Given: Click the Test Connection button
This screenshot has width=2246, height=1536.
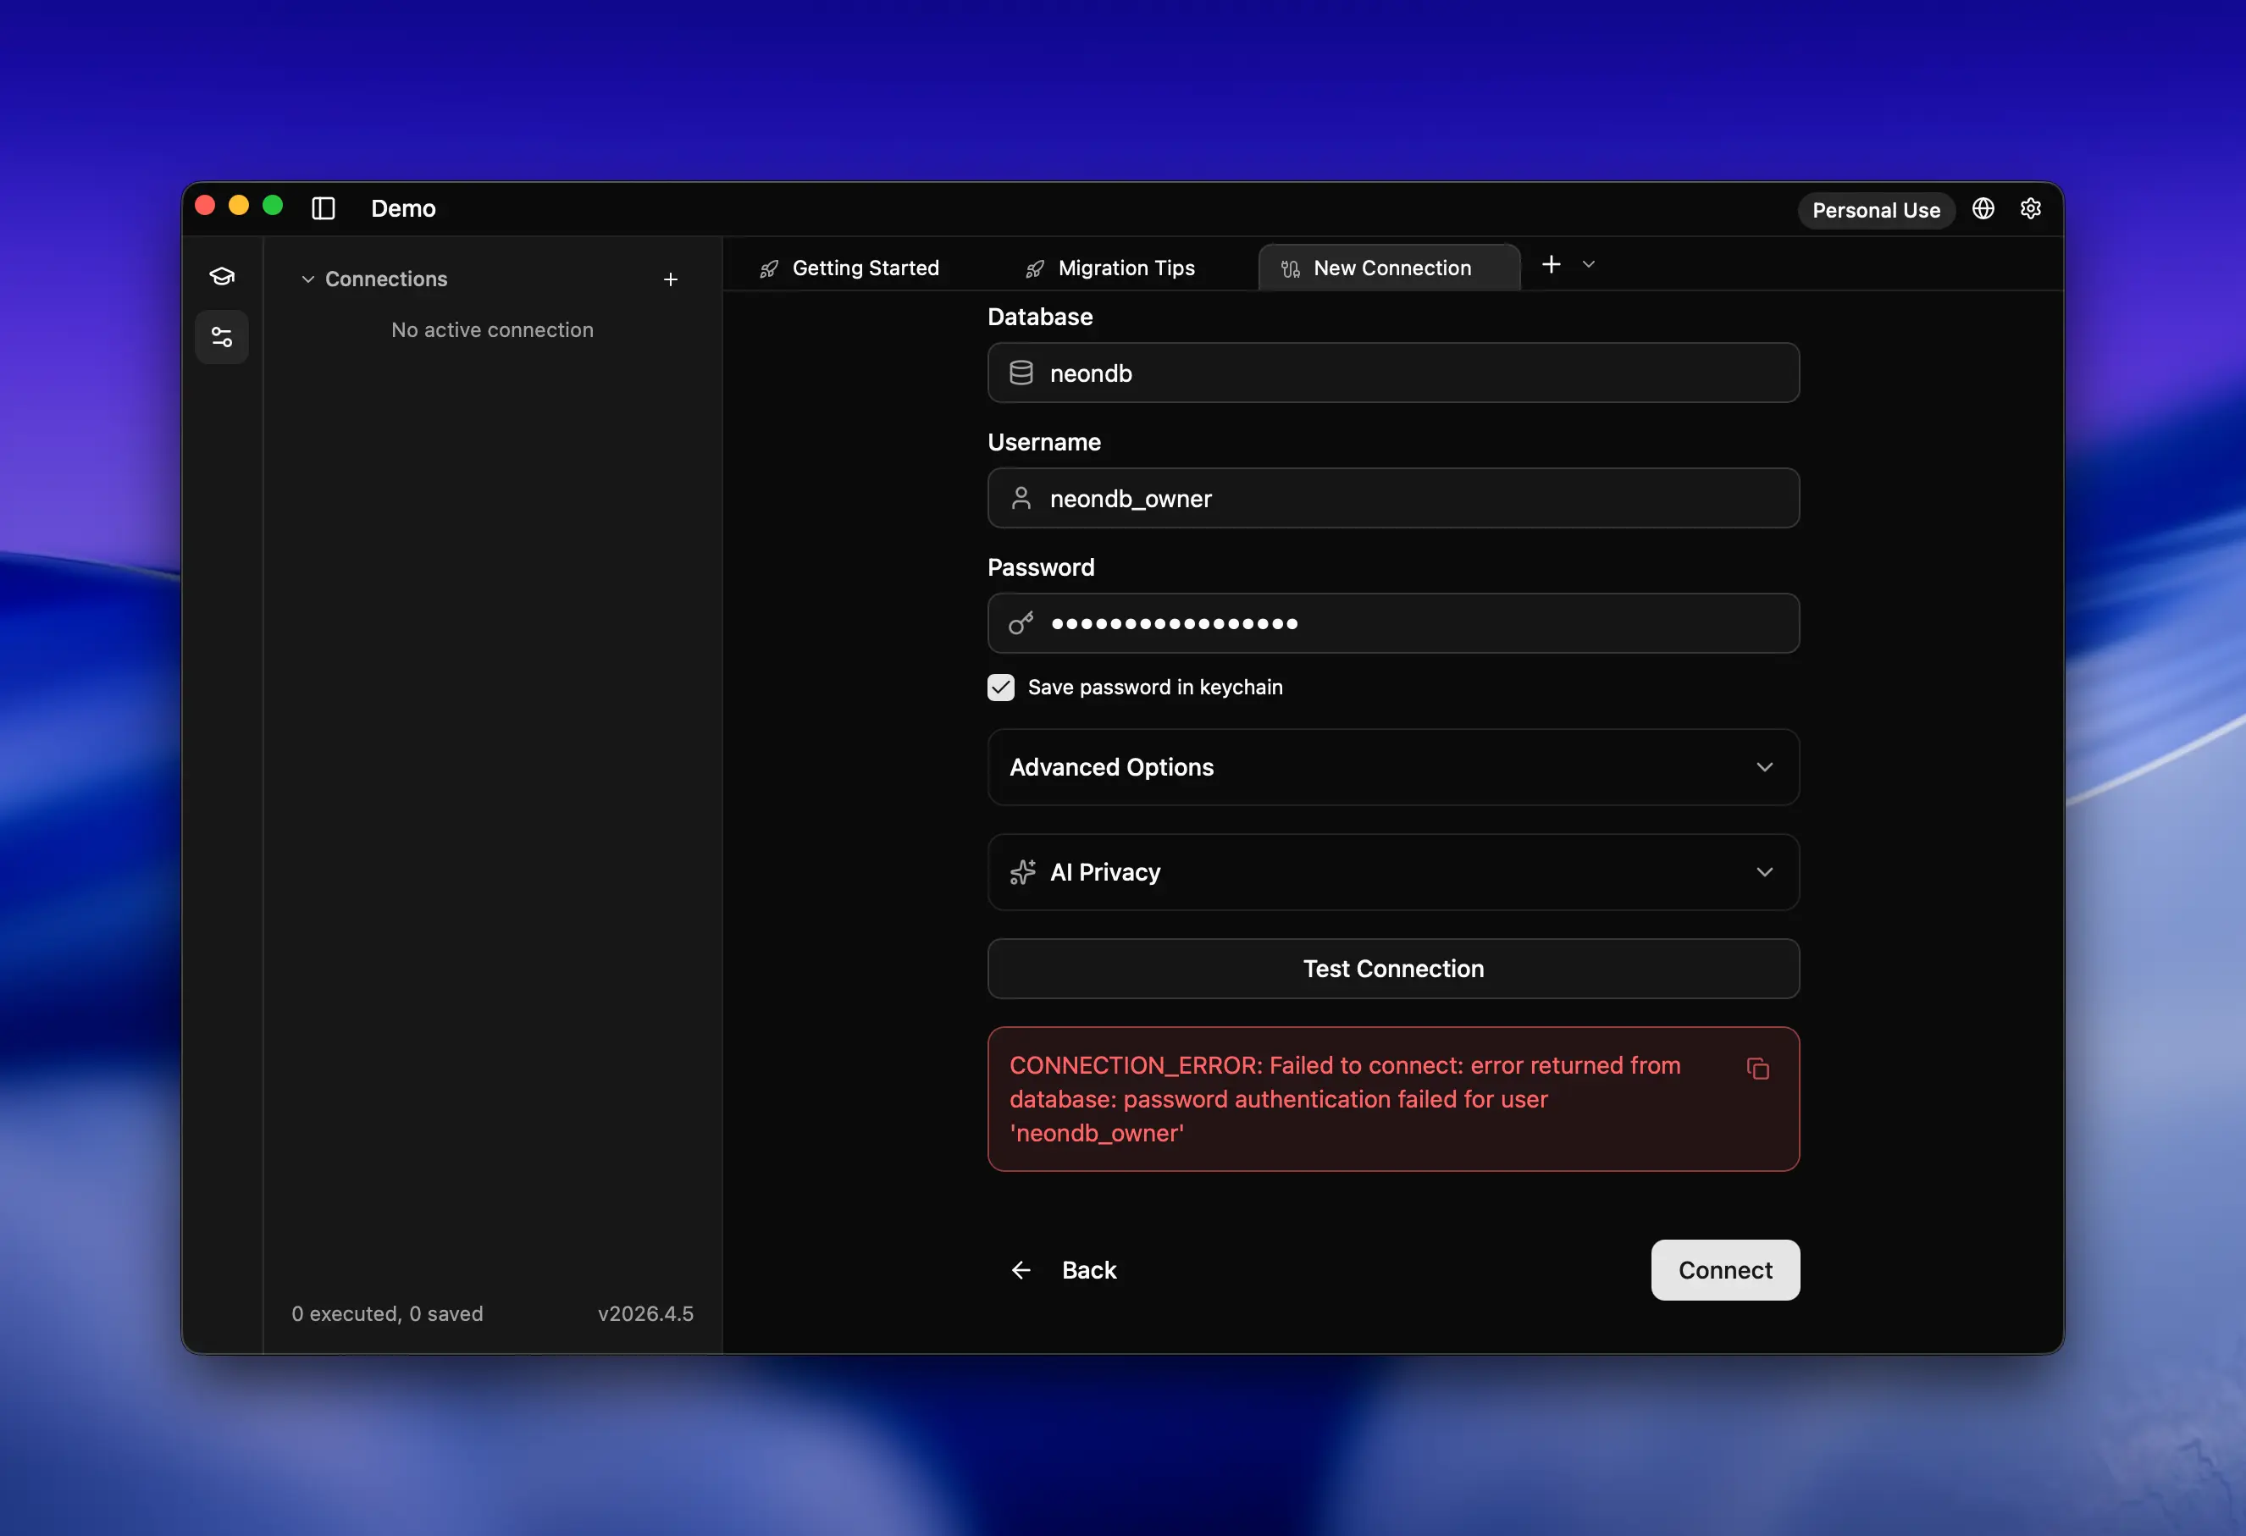Looking at the screenshot, I should coord(1392,968).
